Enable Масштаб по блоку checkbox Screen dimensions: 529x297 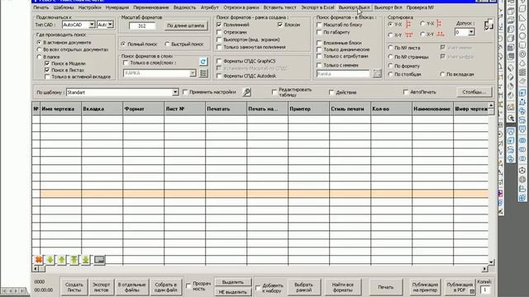(319, 25)
